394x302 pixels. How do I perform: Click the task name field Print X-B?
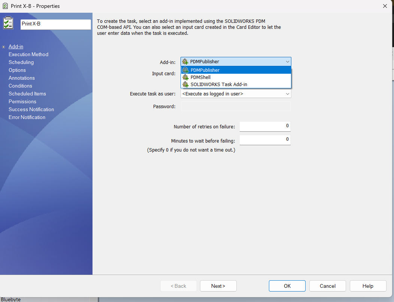pos(55,24)
